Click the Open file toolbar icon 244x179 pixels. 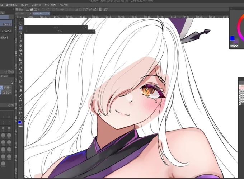(x=31, y=9)
